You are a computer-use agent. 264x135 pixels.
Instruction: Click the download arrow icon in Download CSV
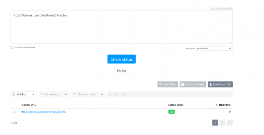(x=211, y=84)
